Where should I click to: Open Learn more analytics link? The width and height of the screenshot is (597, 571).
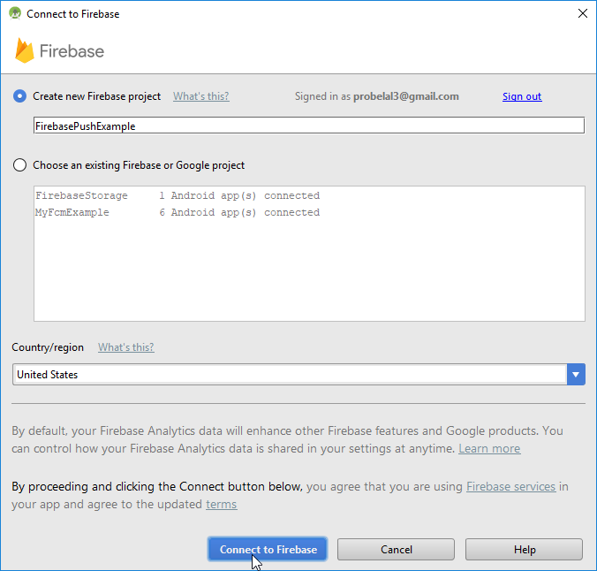click(489, 448)
